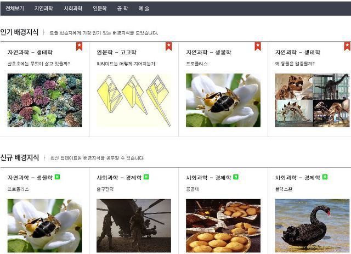Click the red star ribbon on popular propolis card
The width and height of the screenshot is (351, 254).
tap(258, 47)
